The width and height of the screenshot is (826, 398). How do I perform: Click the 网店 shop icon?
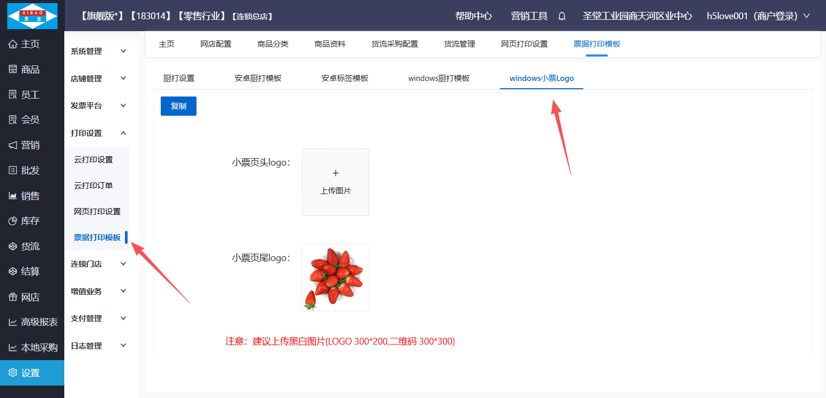[13, 297]
